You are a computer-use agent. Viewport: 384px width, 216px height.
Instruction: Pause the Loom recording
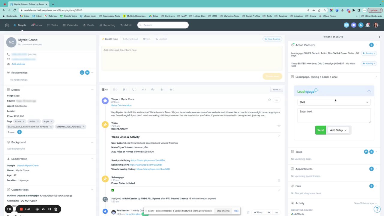pyautogui.click(x=49, y=209)
